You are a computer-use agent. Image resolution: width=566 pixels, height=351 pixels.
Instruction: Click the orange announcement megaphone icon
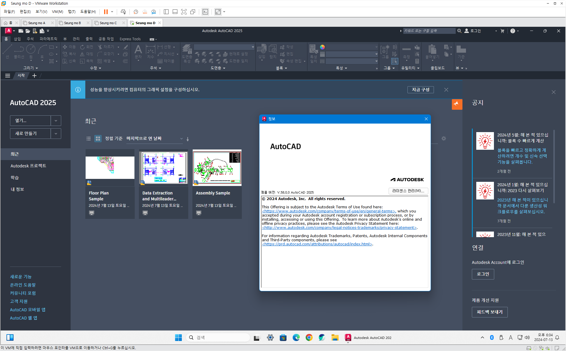coord(457,104)
